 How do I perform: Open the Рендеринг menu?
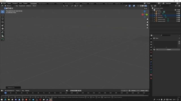15,3
